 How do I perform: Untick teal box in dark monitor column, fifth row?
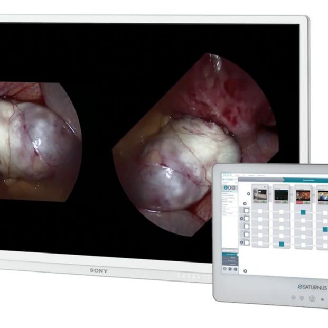(282, 244)
